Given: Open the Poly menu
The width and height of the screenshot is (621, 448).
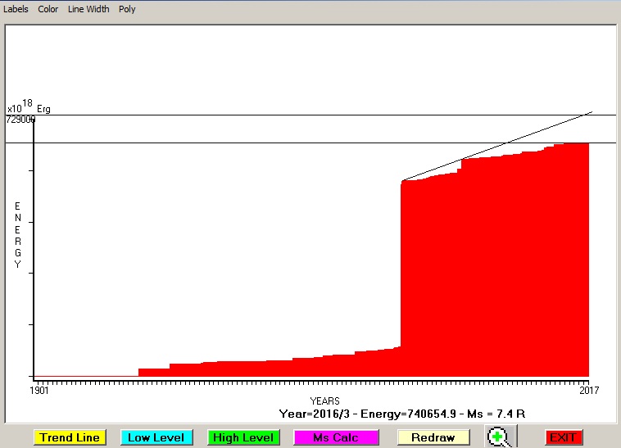Looking at the screenshot, I should (x=127, y=9).
